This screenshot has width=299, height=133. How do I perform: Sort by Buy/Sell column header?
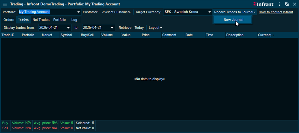(90, 35)
